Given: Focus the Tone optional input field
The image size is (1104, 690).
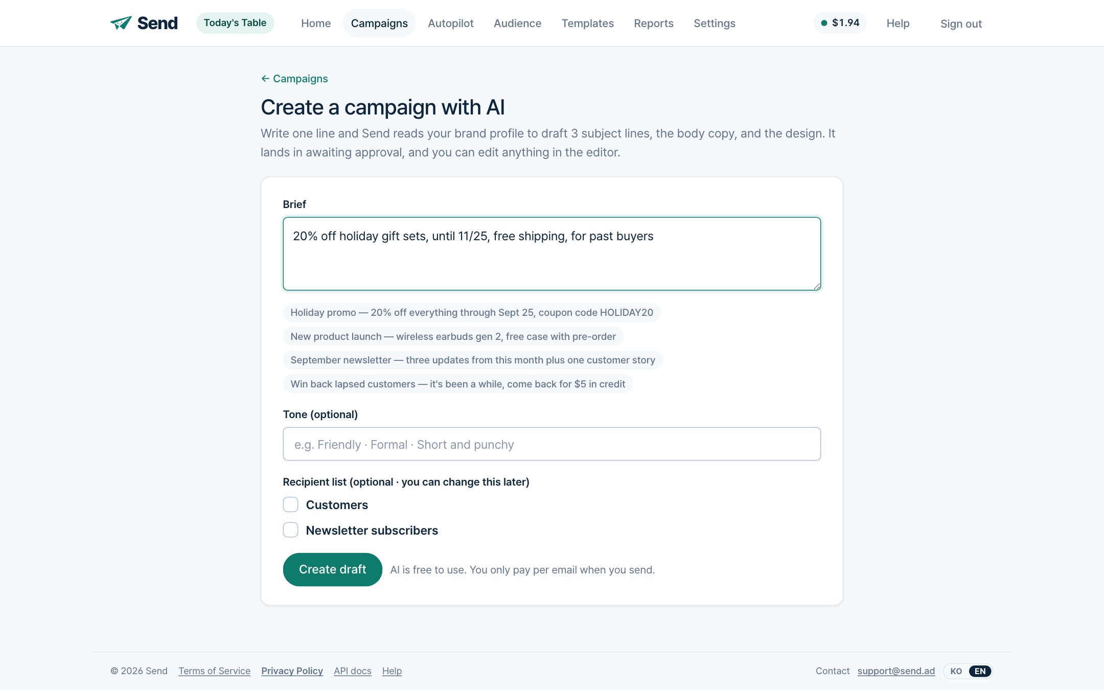Looking at the screenshot, I should coord(552,444).
